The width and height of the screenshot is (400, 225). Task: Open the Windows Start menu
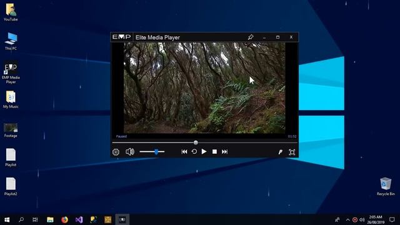click(x=7, y=219)
